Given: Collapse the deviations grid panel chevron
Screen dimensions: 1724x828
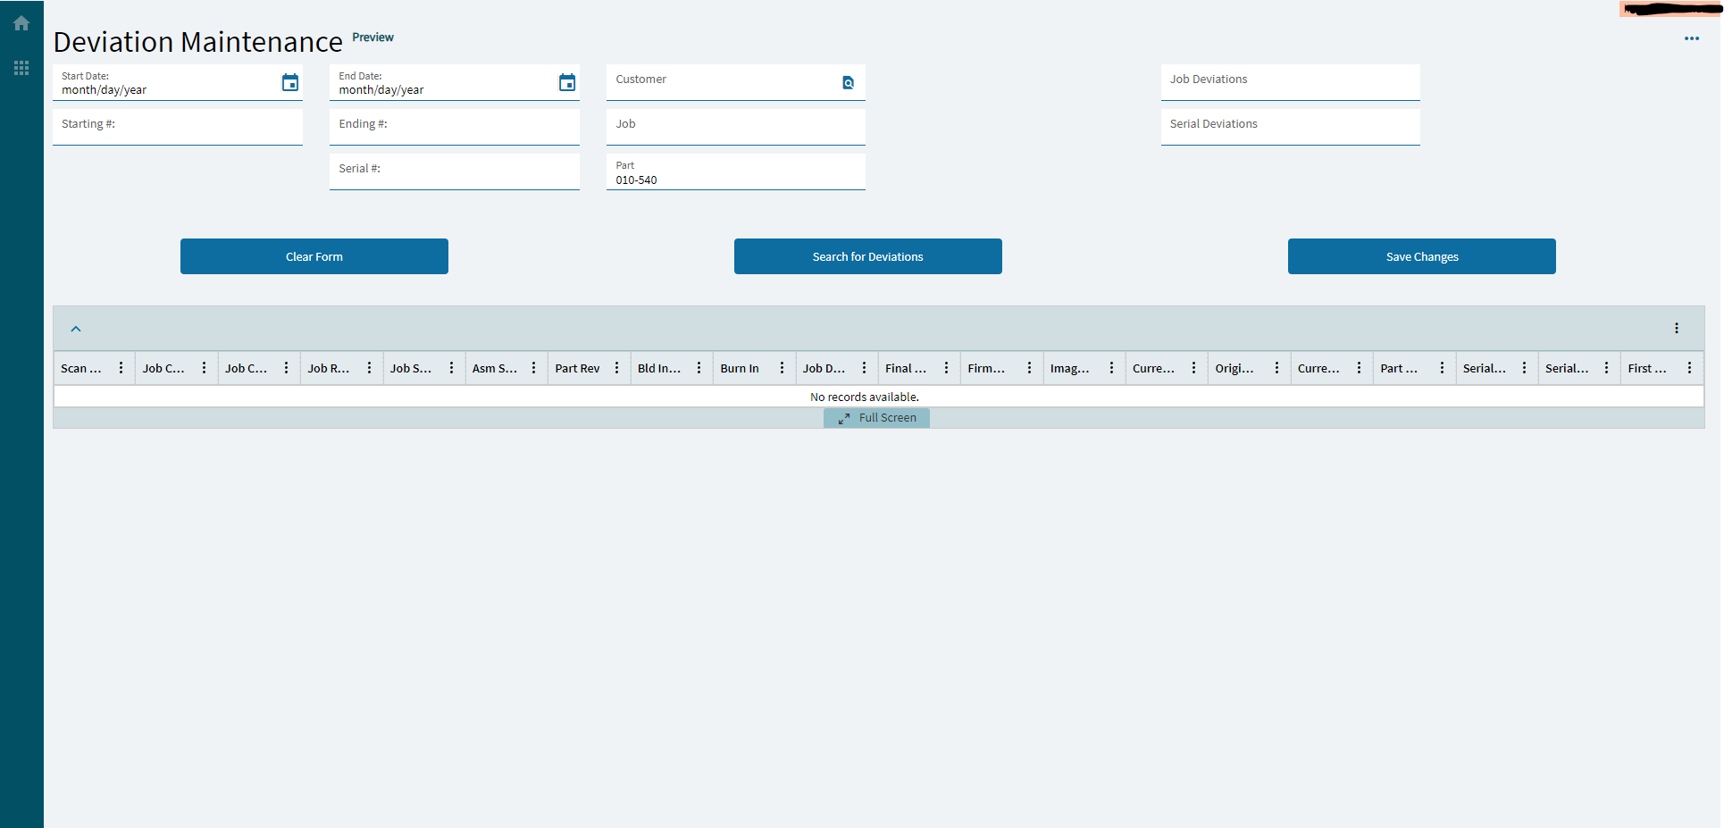Looking at the screenshot, I should pyautogui.click(x=76, y=329).
